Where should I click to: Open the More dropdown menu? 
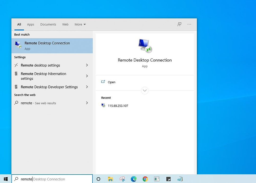click(80, 25)
